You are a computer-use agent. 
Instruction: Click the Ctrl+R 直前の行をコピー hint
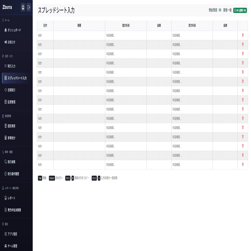(x=77, y=178)
